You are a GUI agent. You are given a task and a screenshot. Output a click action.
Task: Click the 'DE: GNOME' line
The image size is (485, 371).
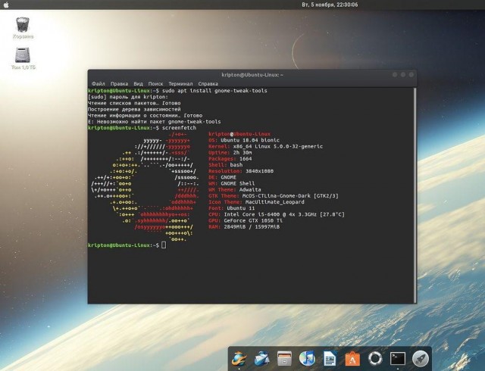point(222,177)
